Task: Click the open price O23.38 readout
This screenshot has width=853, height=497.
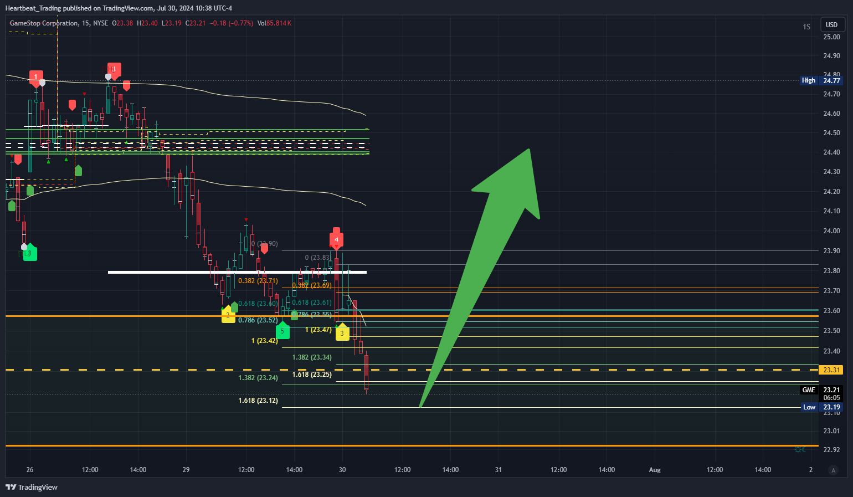Action: pyautogui.click(x=122, y=23)
